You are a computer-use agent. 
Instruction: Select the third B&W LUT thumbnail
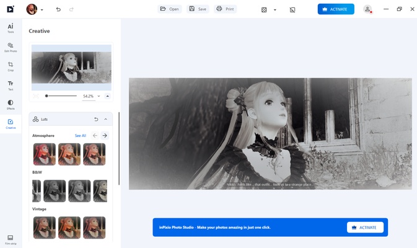tap(79, 191)
